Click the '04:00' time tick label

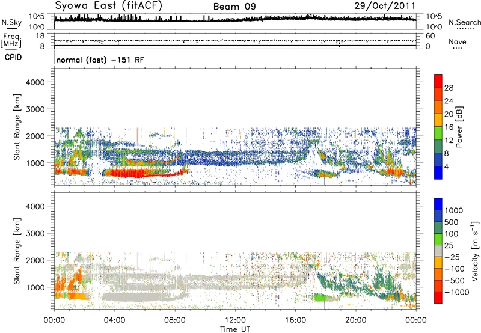pyautogui.click(x=114, y=320)
